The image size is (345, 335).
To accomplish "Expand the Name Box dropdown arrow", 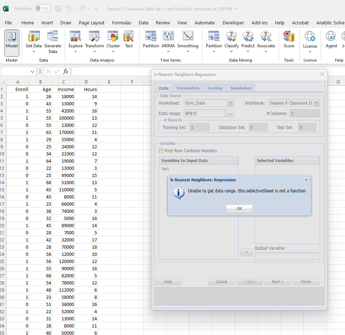I will pos(32,71).
